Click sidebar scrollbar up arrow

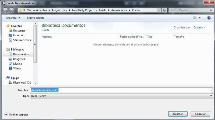(35, 24)
